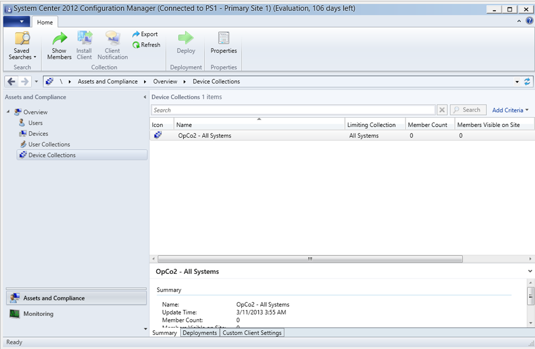Viewport: 535px width, 349px height.
Task: Click Device Collections in the breadcrumb
Action: (x=216, y=81)
